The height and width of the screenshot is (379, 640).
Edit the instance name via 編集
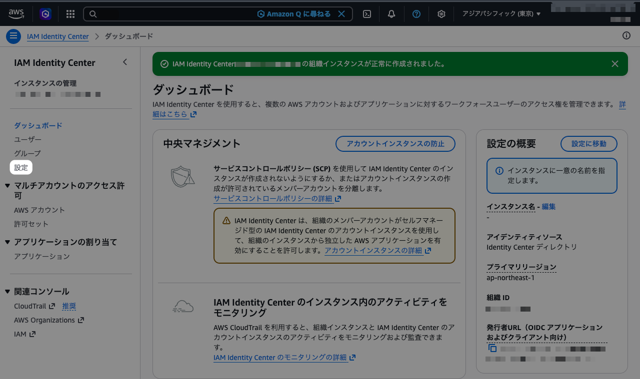pyautogui.click(x=548, y=207)
